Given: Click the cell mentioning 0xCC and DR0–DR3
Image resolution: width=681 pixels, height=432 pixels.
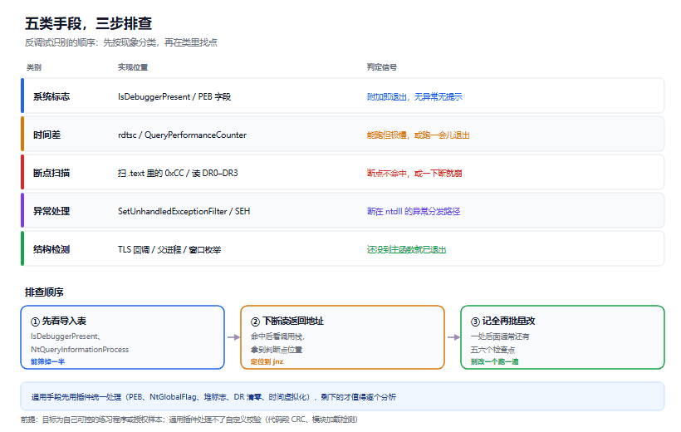Looking at the screenshot, I should click(178, 174).
